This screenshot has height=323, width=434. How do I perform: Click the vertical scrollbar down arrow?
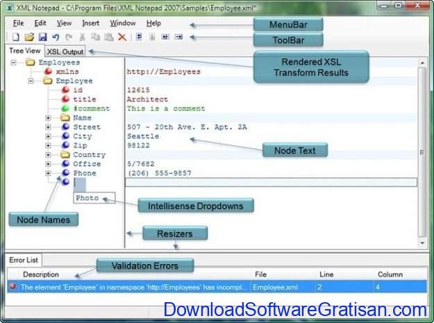(422, 242)
